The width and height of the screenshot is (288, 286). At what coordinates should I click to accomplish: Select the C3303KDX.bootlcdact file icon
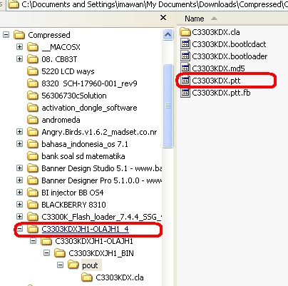[x=185, y=44]
